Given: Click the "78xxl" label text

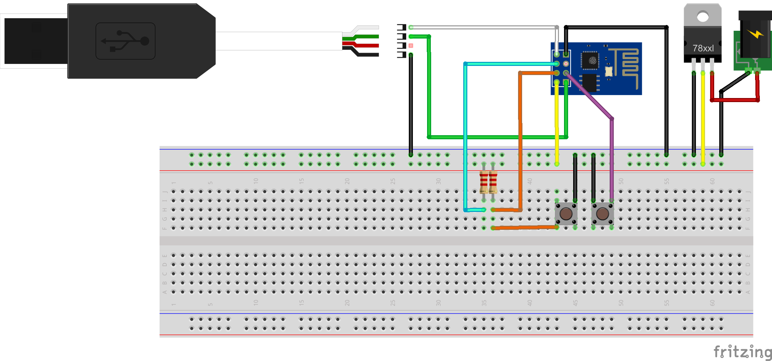Looking at the screenshot, I should (x=703, y=48).
